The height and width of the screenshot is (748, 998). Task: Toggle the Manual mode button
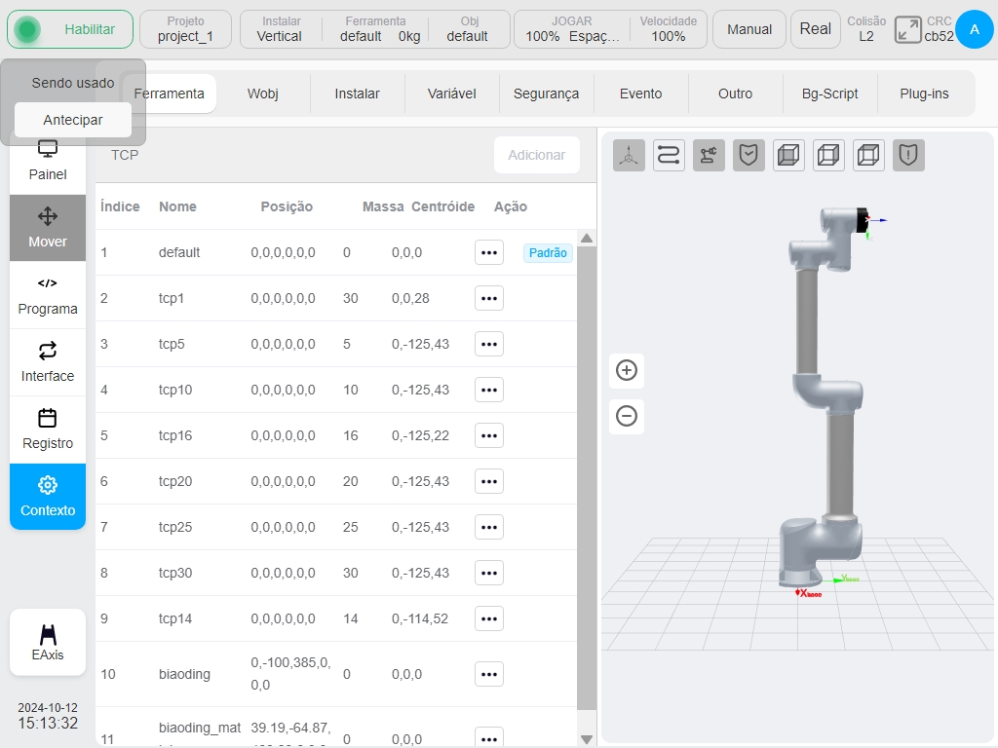(x=749, y=29)
